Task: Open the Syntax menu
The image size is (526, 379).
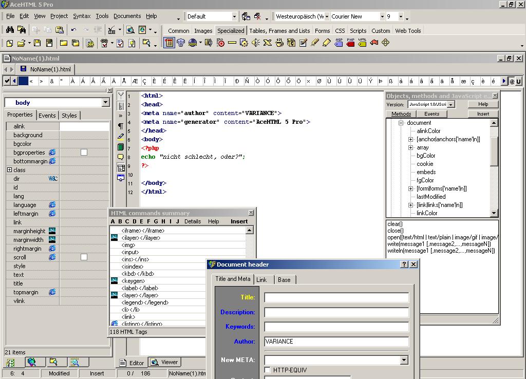Action: 82,16
